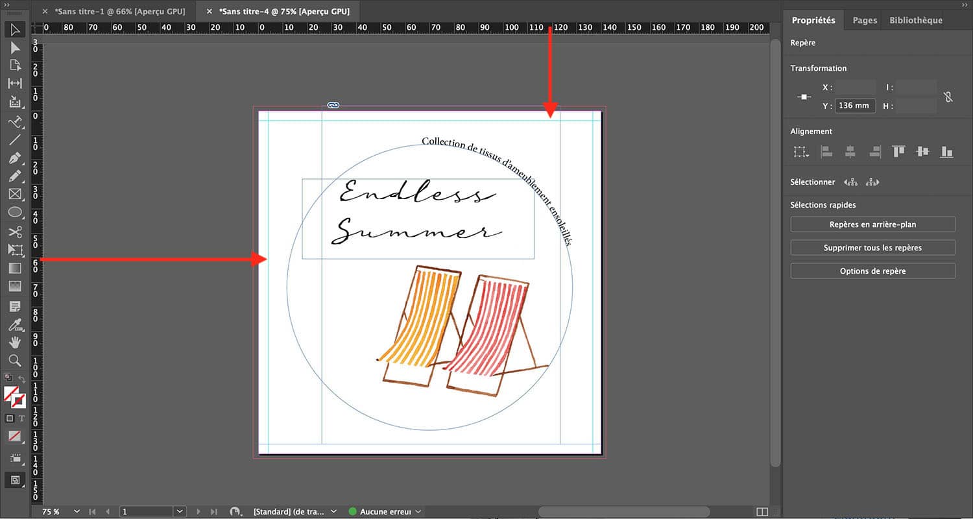Expand the page number dropdown

[x=180, y=511]
